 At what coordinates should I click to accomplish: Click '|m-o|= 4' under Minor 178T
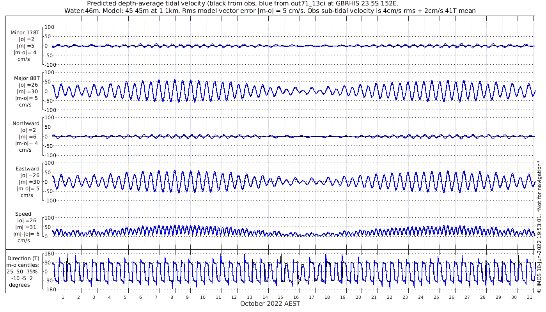coord(26,52)
